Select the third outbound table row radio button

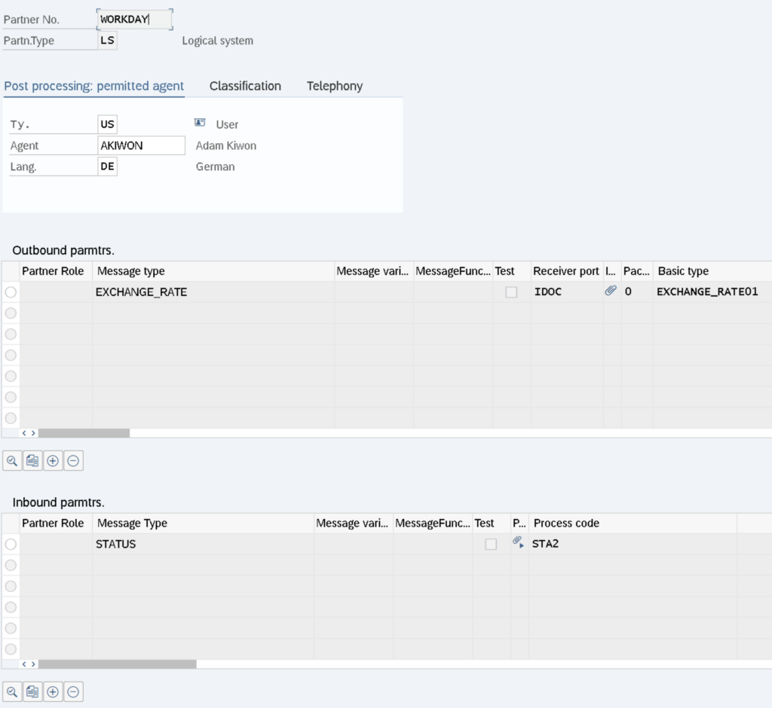11,334
